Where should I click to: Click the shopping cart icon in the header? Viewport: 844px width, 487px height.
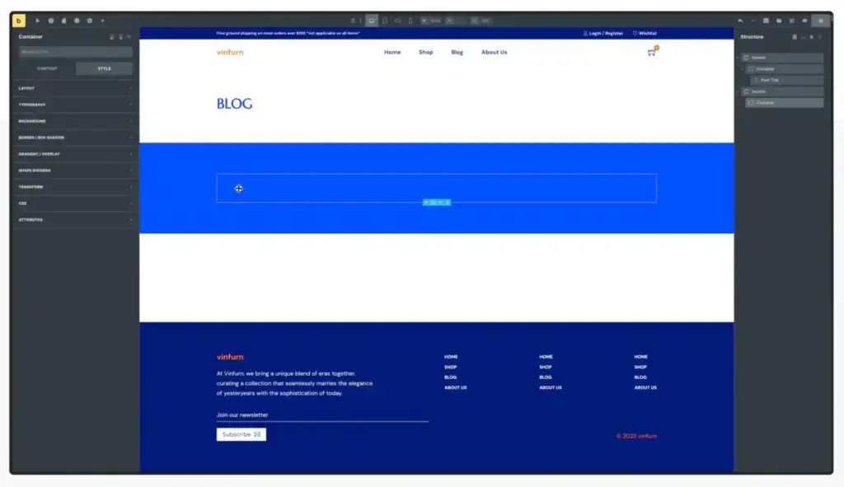tap(651, 52)
